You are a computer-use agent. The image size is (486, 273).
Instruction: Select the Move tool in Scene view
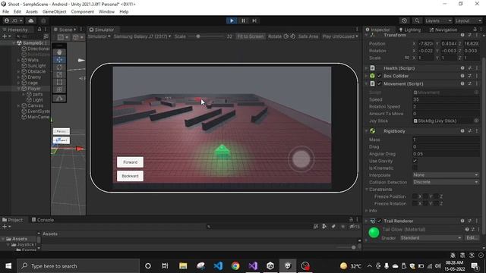59,60
